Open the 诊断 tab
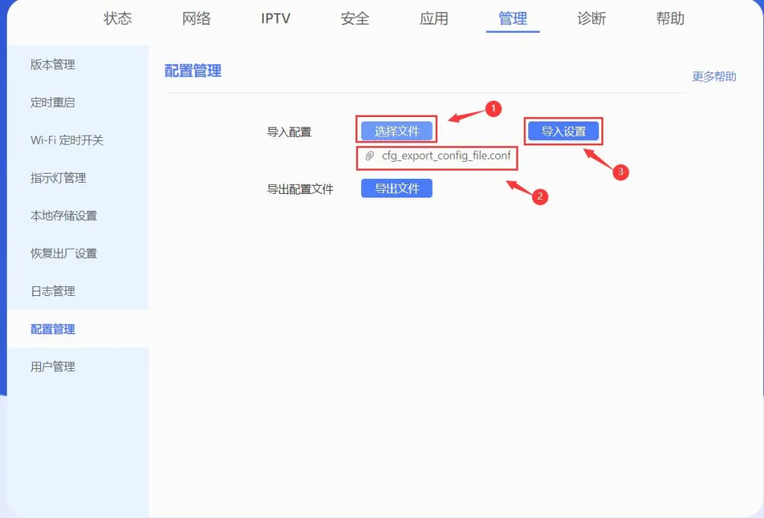This screenshot has height=518, width=764. click(592, 19)
